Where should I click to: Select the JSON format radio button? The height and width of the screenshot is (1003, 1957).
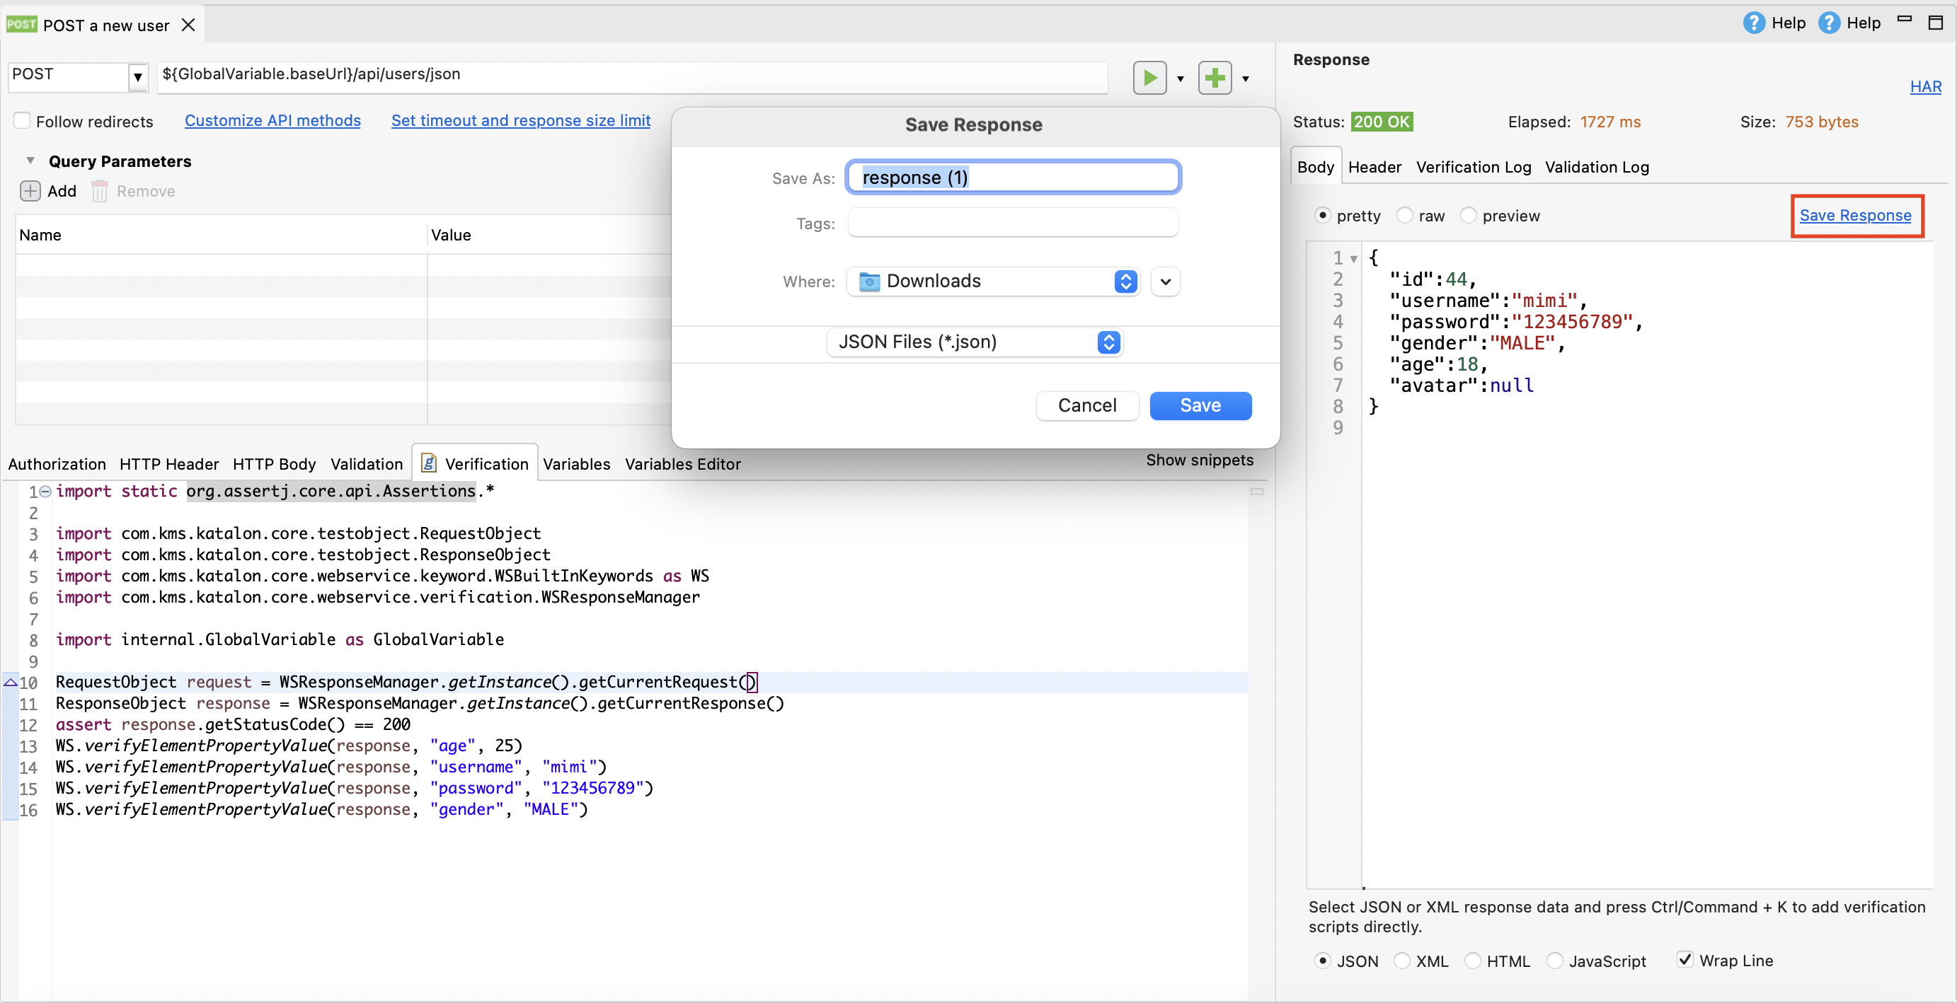1323,961
